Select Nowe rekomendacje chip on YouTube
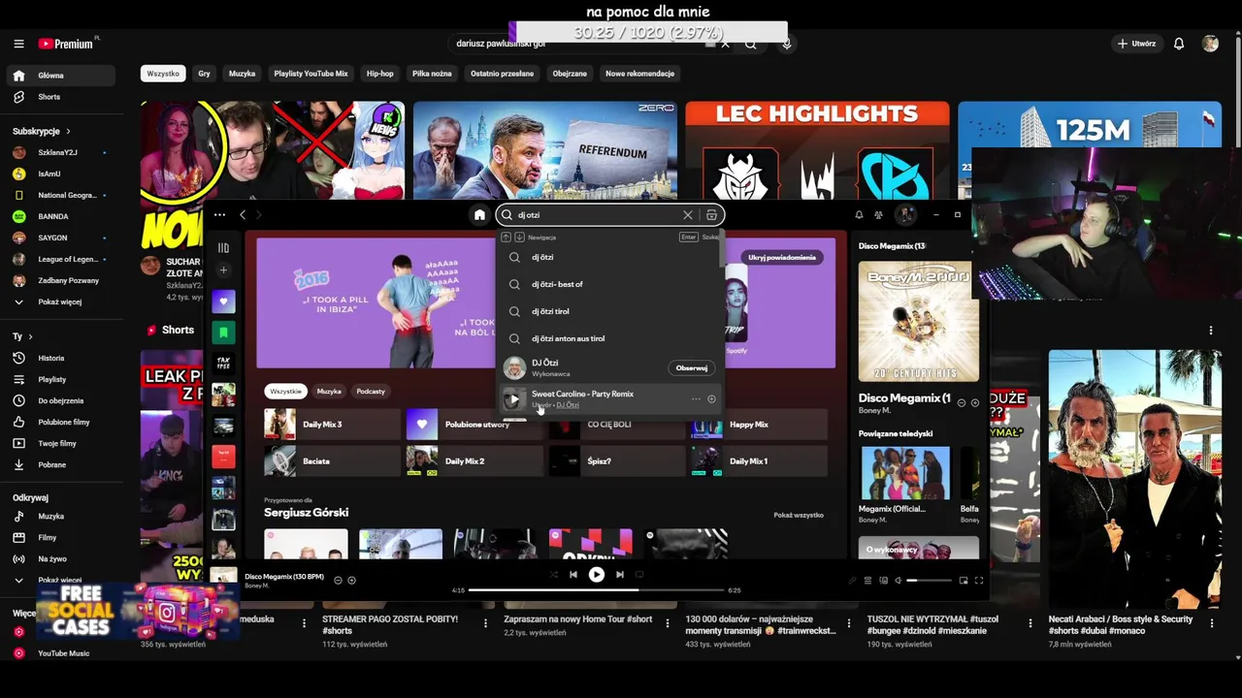Viewport: 1242px width, 698px height. coord(639,74)
